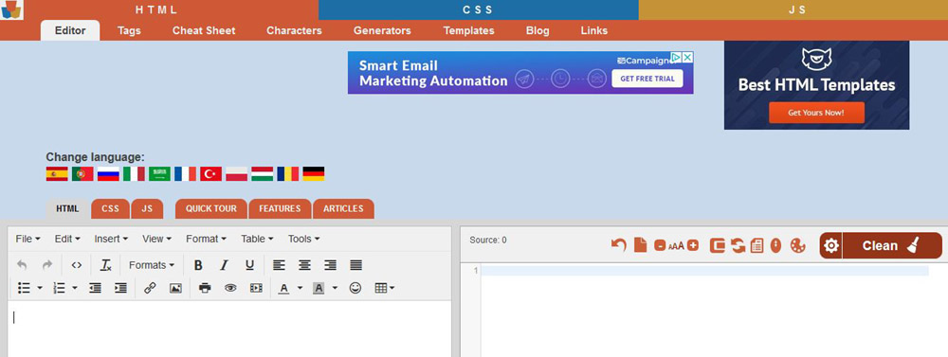Image resolution: width=948 pixels, height=357 pixels.
Task: Click the print icon
Action: [205, 288]
